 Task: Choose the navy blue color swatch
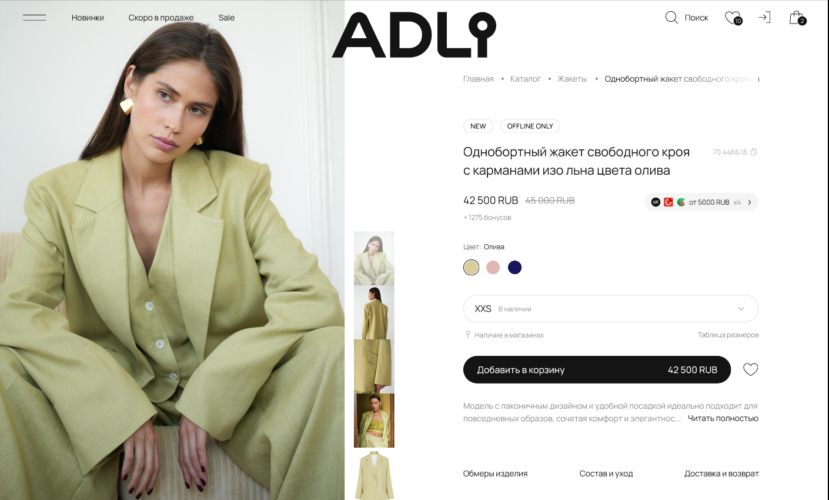point(514,268)
